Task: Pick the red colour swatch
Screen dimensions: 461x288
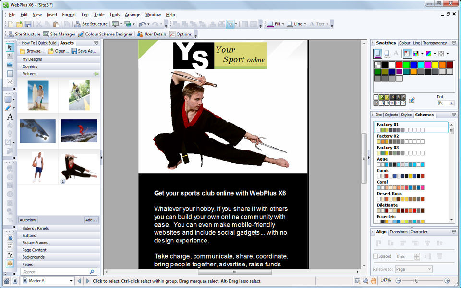Action: point(399,64)
